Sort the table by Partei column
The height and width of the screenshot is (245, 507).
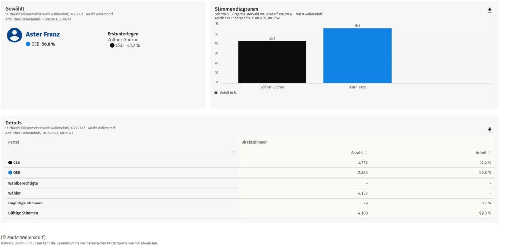(x=234, y=153)
